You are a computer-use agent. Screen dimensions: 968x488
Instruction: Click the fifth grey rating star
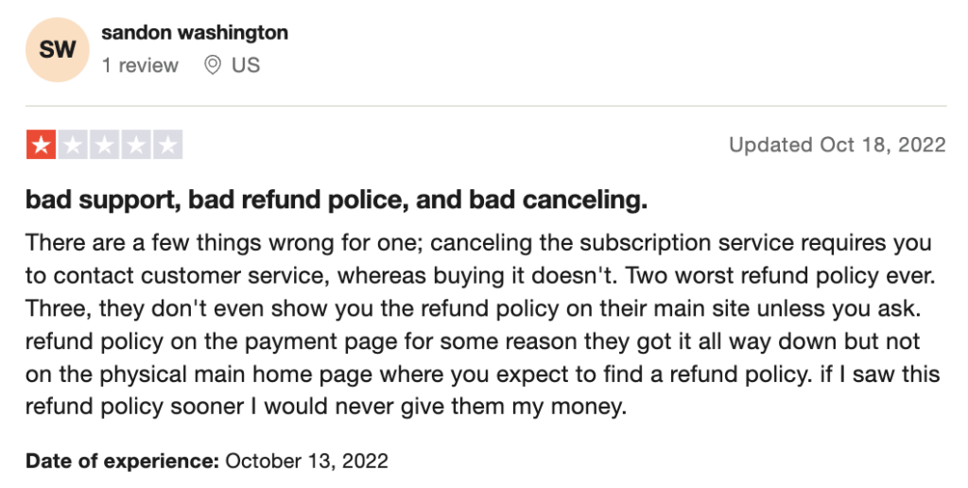coord(167,145)
